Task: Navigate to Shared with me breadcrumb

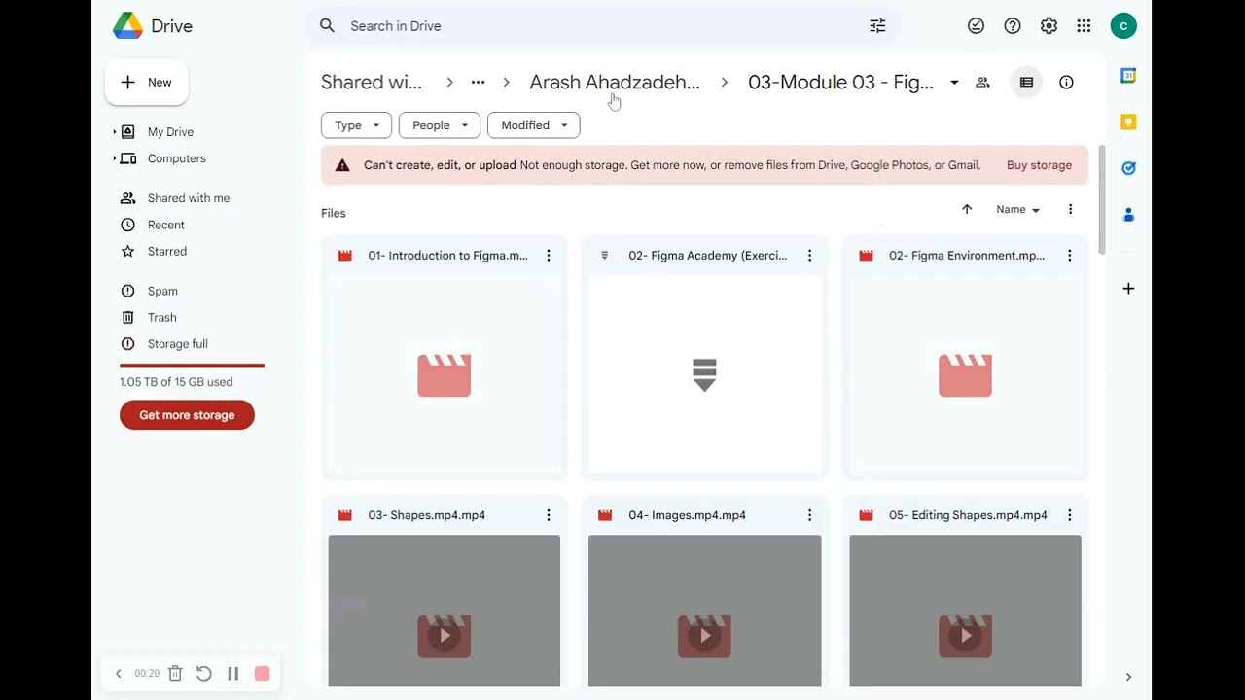Action: pos(372,83)
